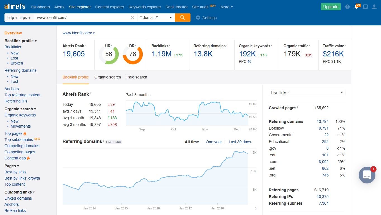This screenshot has width=381, height=215.
Task: Show only backlinks from the last 30 days
Action: click(240, 142)
